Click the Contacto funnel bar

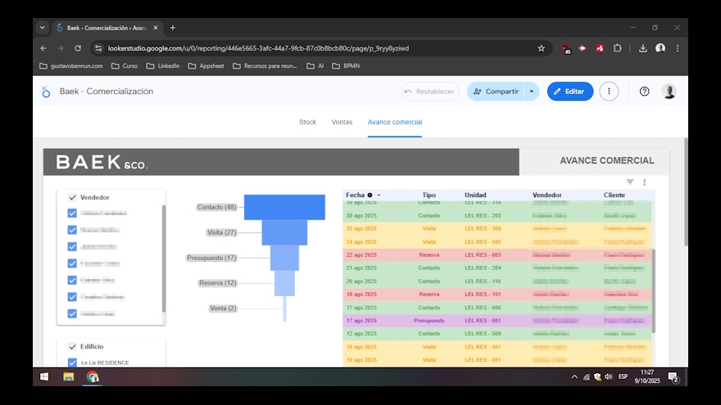[284, 207]
